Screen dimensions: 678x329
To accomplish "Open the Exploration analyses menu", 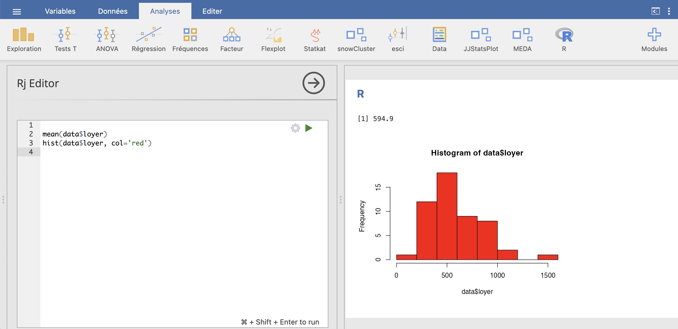I will click(24, 40).
